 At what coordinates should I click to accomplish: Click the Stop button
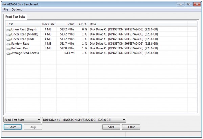coord(33,127)
